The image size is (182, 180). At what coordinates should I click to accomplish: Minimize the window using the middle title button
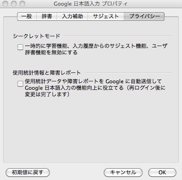click(x=14, y=4)
